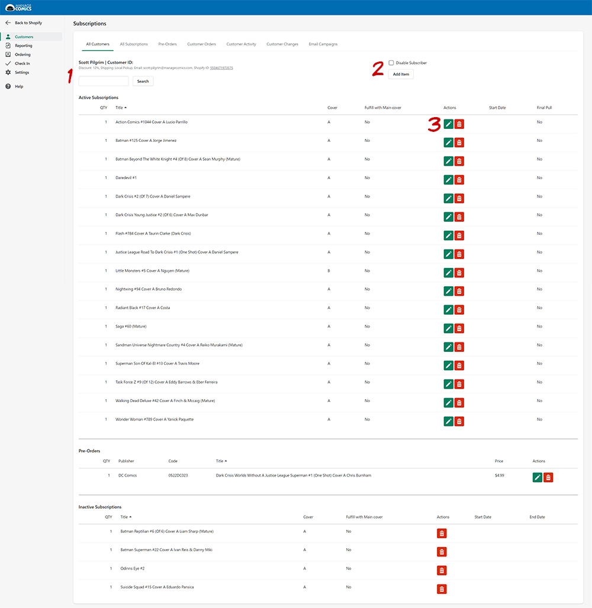Open Help in the sidebar
This screenshot has height=608, width=592.
click(x=18, y=86)
